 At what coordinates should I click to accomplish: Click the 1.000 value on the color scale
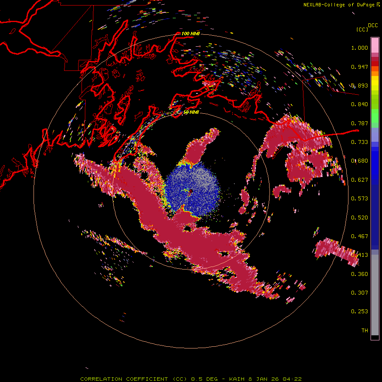point(360,48)
